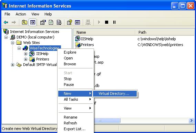
Task: Open the File menu
Action: (7, 14)
